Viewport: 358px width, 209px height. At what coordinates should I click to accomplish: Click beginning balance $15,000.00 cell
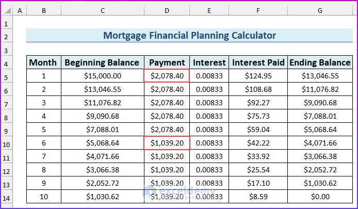click(102, 76)
